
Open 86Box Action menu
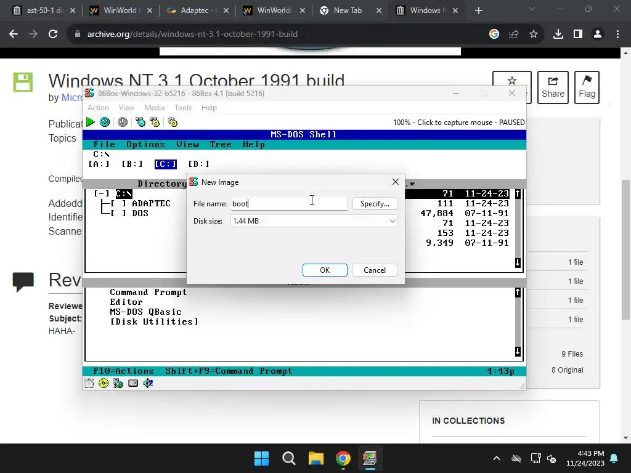click(98, 108)
